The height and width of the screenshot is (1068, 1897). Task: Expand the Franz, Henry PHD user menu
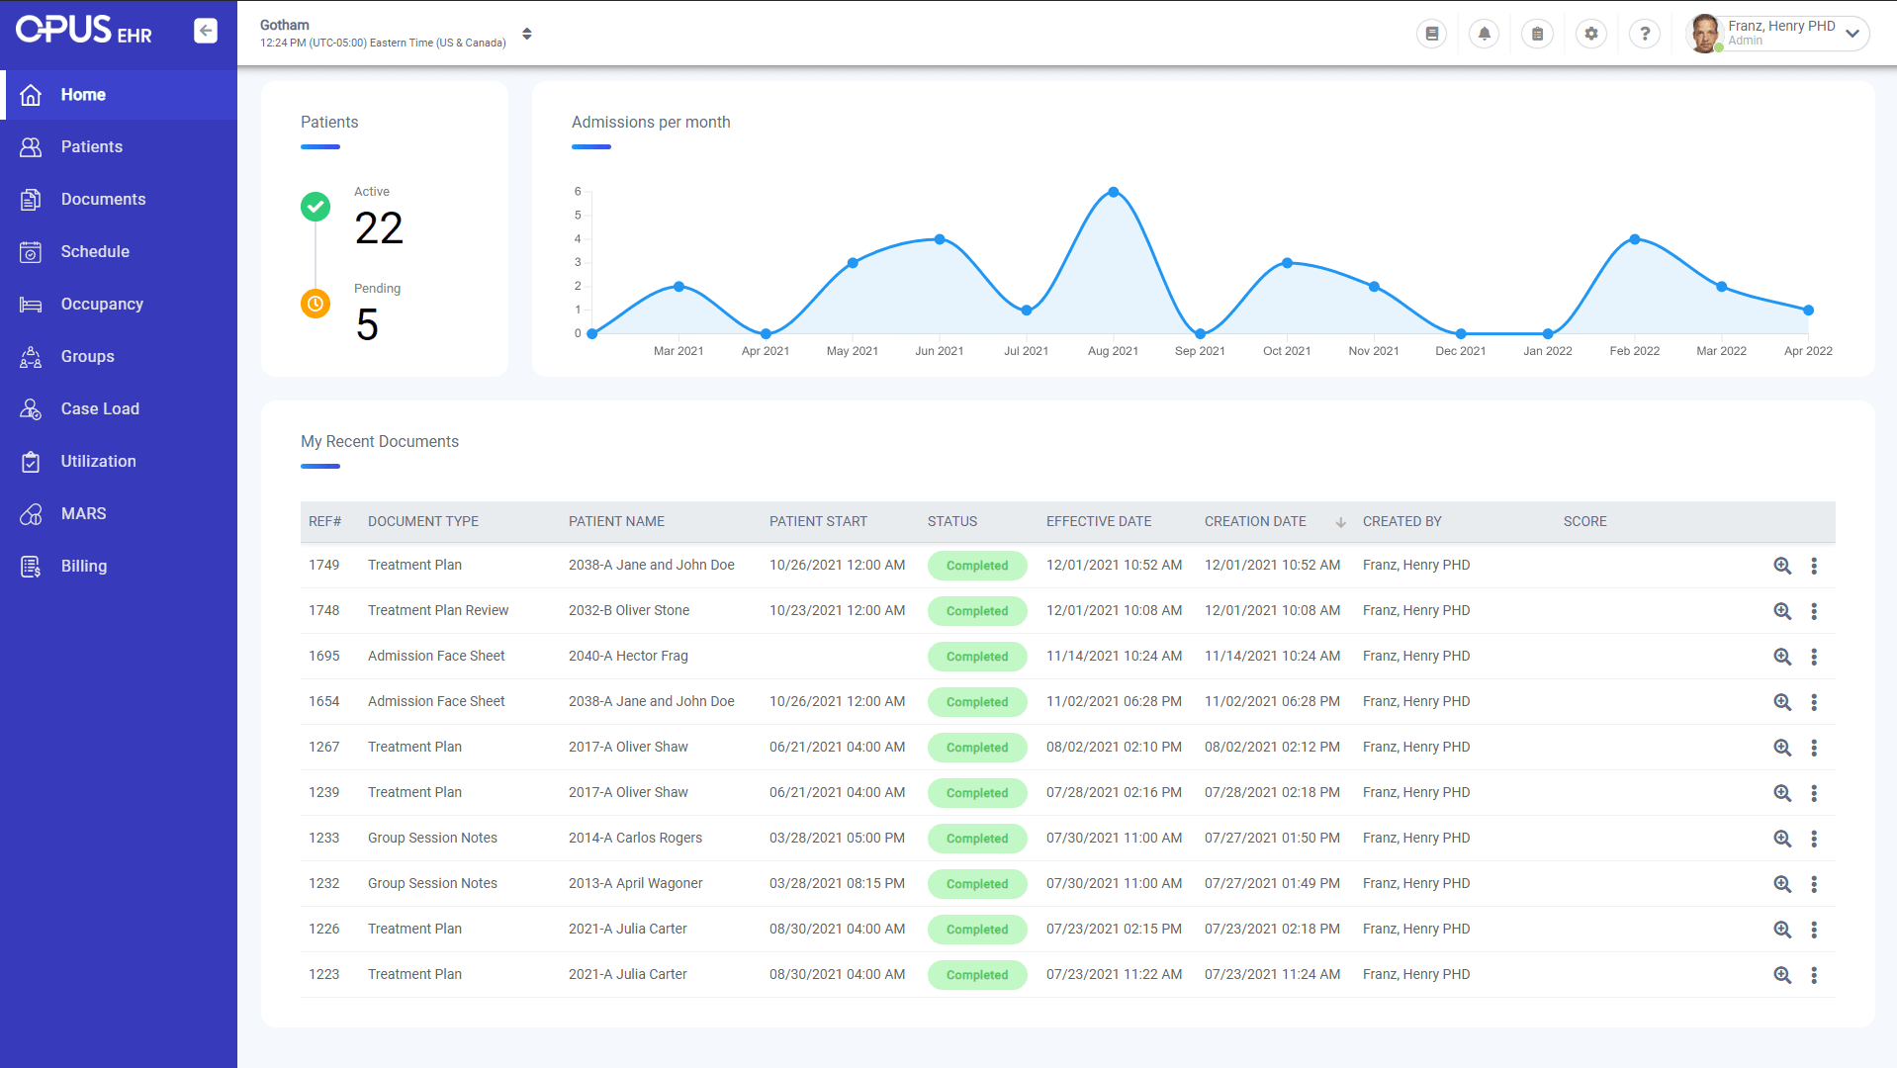tap(1852, 33)
